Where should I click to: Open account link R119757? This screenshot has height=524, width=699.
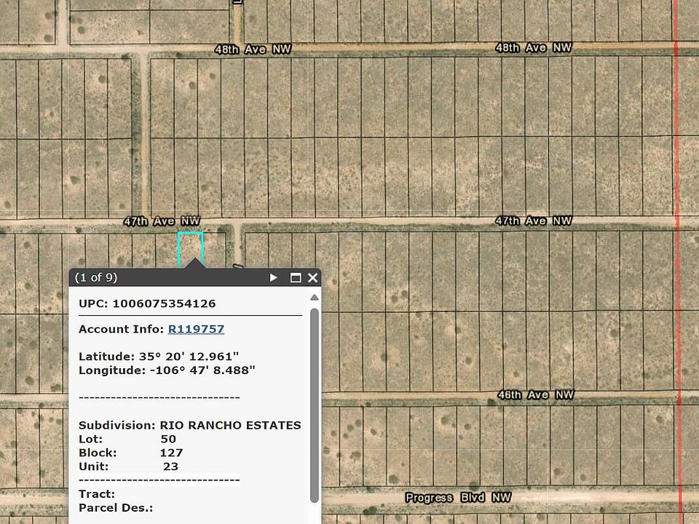point(196,329)
